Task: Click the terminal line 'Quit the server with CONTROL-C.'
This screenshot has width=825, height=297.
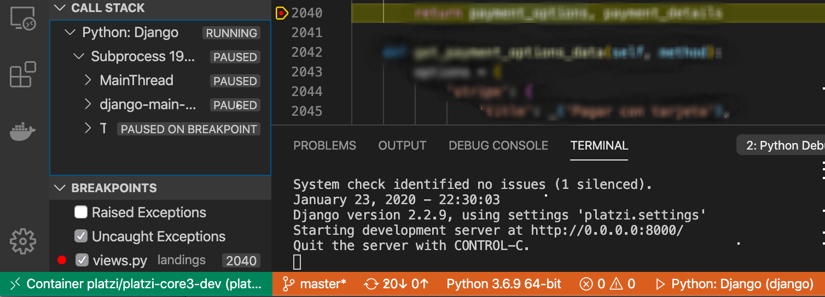Action: pos(411,246)
